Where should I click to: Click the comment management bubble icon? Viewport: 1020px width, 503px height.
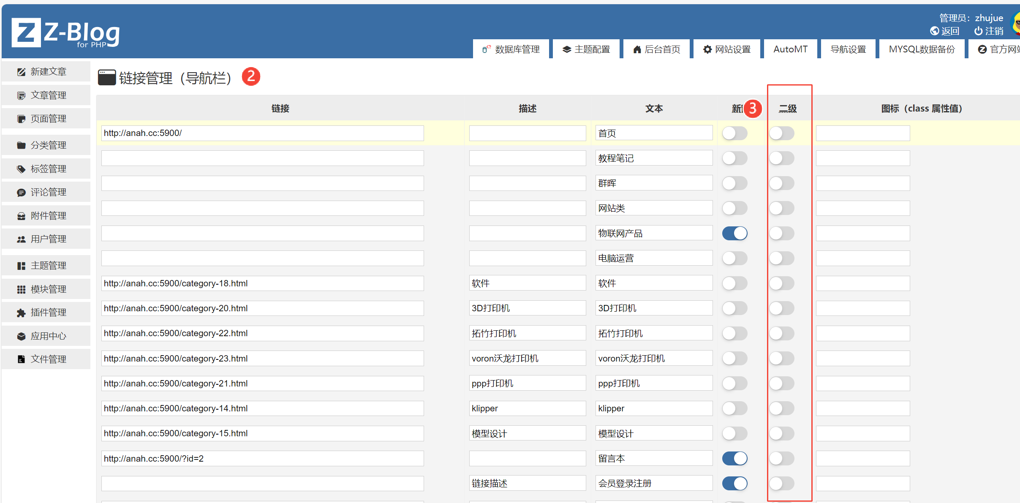click(21, 192)
